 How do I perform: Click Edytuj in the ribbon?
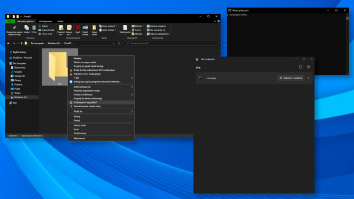click(136, 30)
